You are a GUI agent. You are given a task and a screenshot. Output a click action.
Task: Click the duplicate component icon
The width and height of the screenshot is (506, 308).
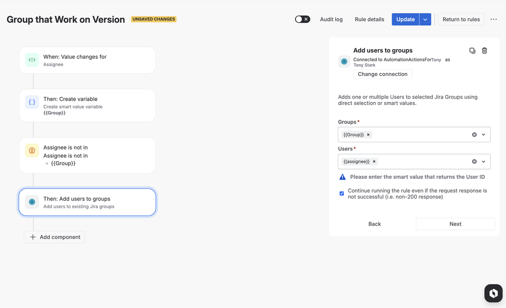[x=472, y=51]
